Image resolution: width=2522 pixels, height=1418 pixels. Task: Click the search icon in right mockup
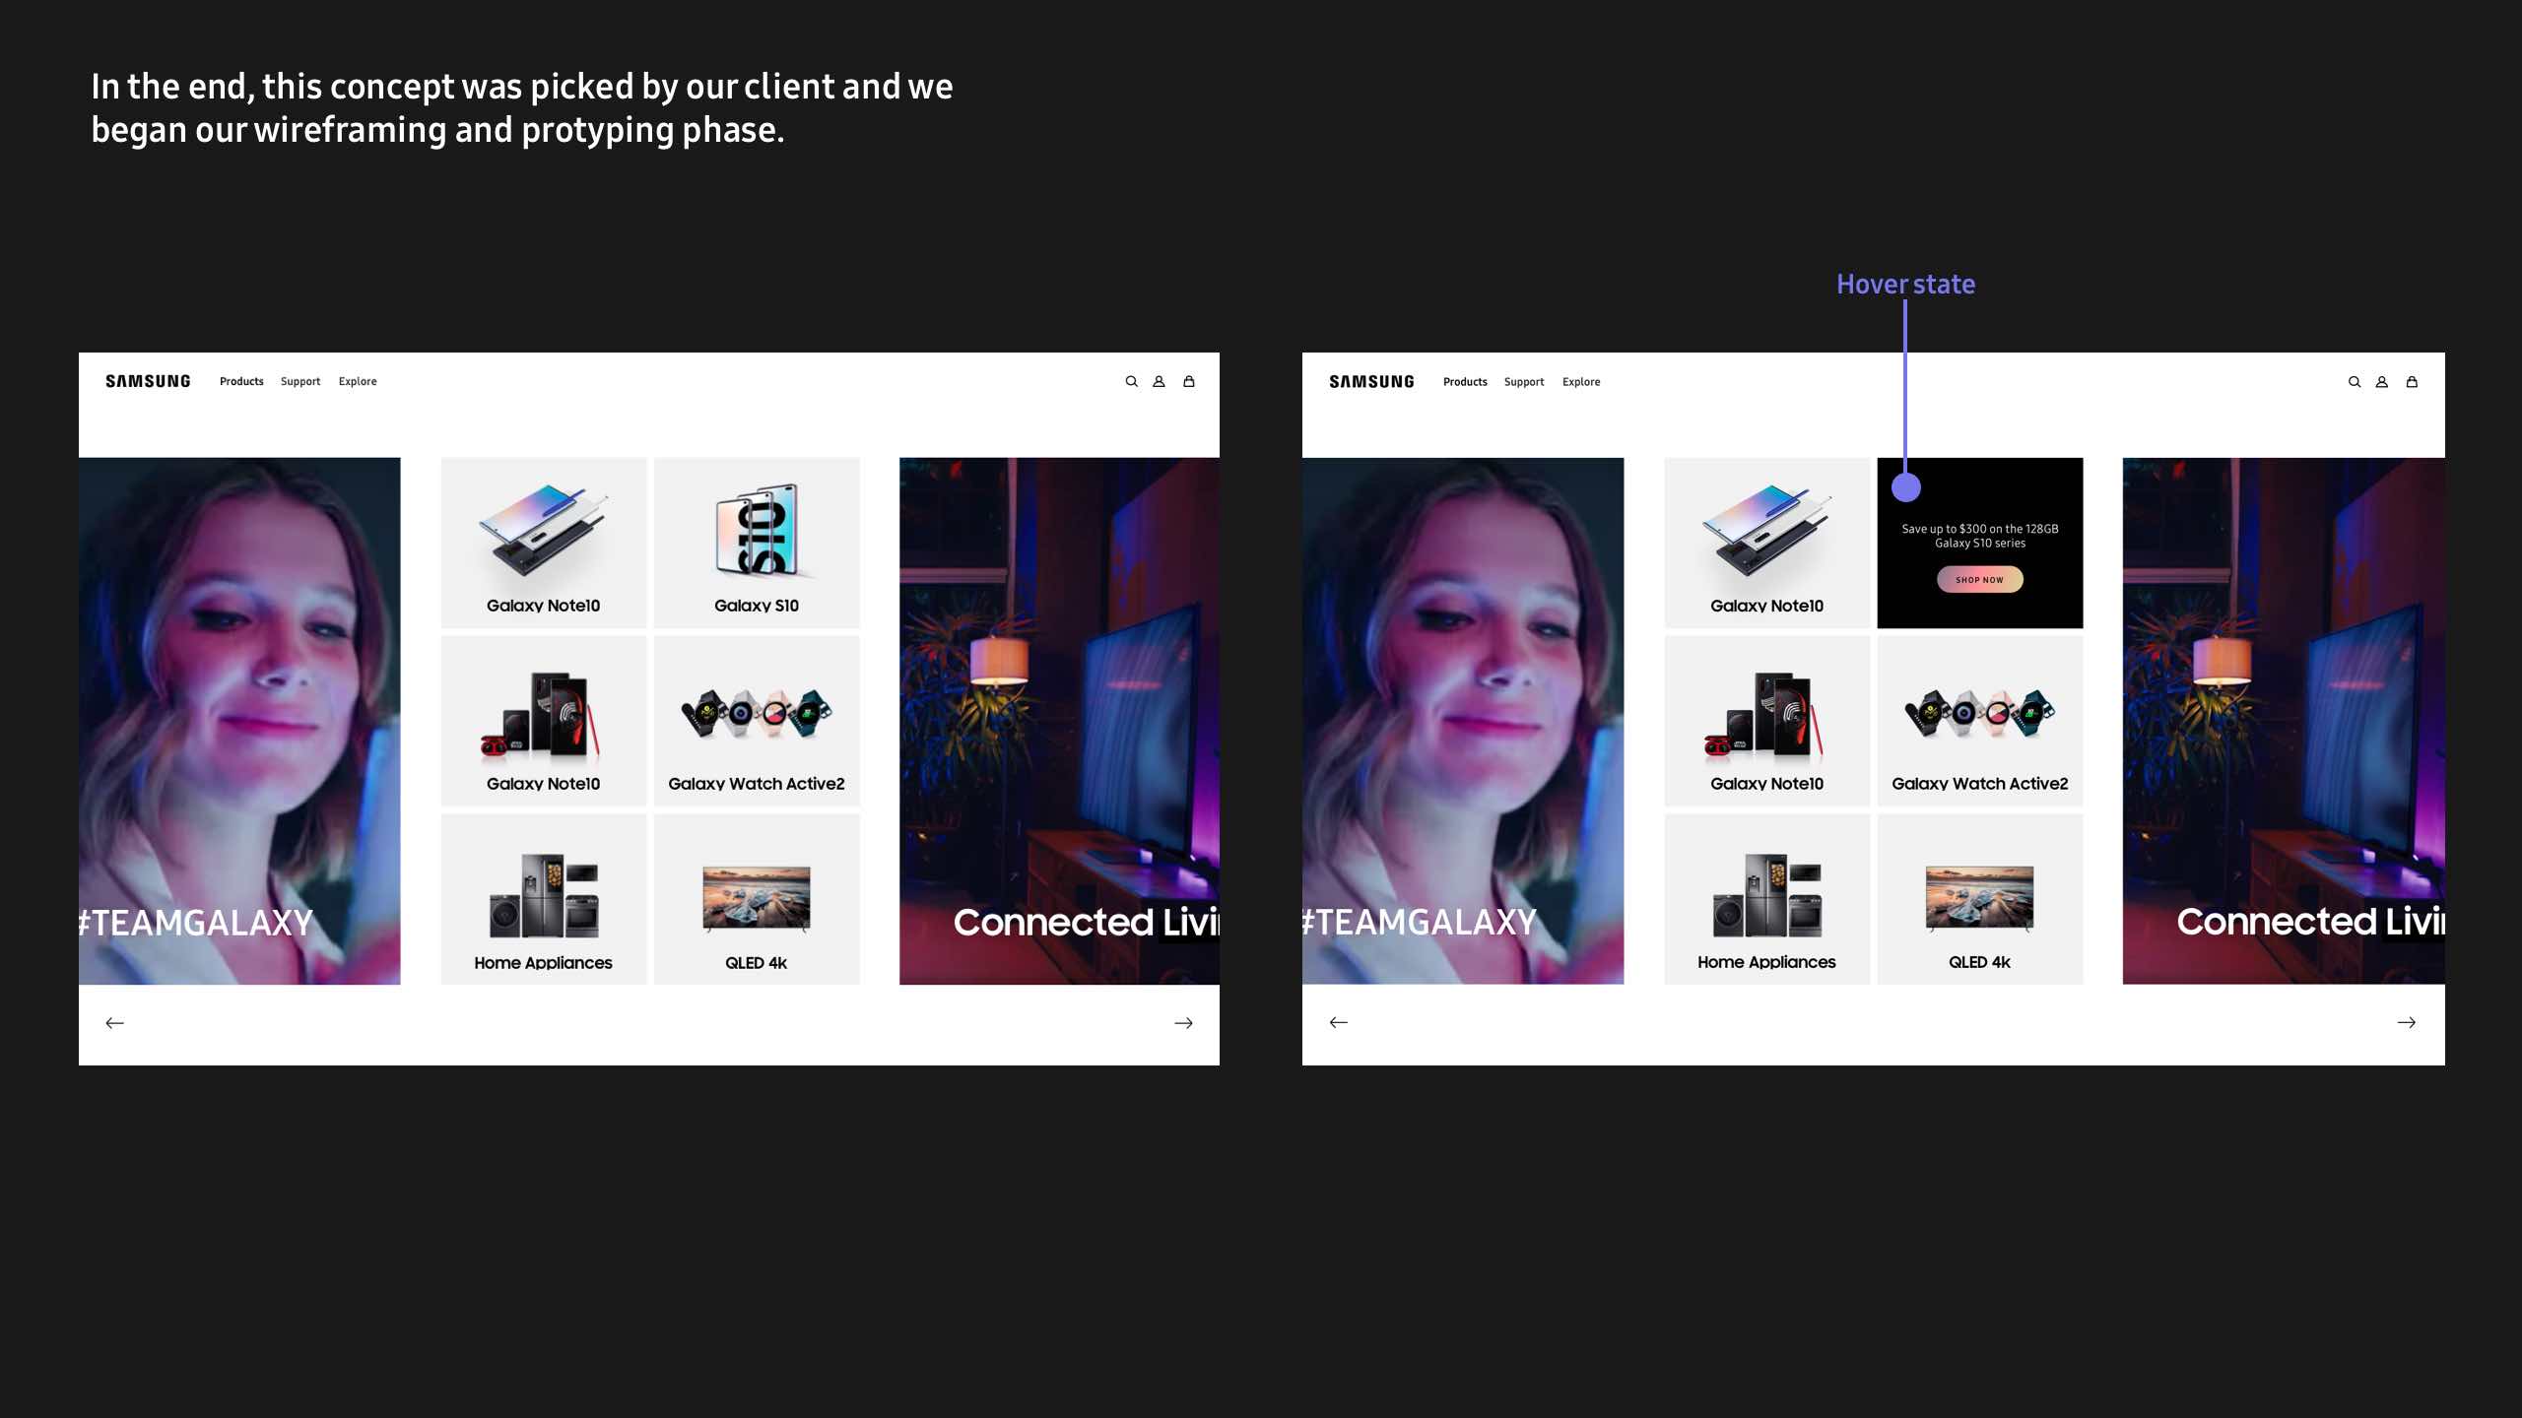[x=2355, y=382]
